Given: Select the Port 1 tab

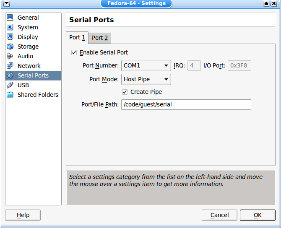Looking at the screenshot, I should click(x=77, y=37).
